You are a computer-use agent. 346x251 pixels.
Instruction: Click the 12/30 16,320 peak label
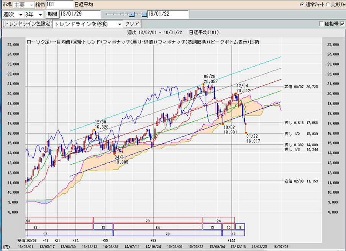pos(102,124)
